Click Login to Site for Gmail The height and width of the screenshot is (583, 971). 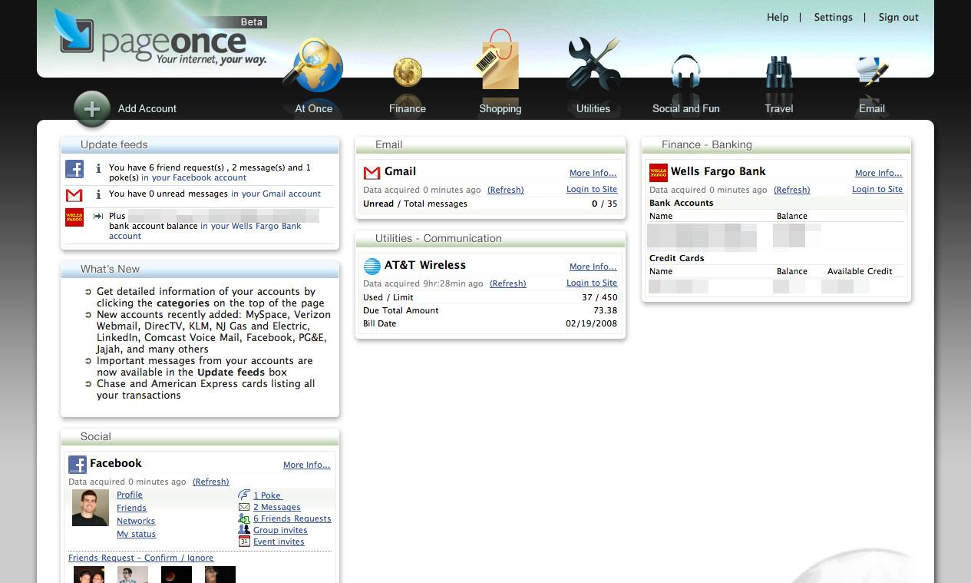coord(592,189)
